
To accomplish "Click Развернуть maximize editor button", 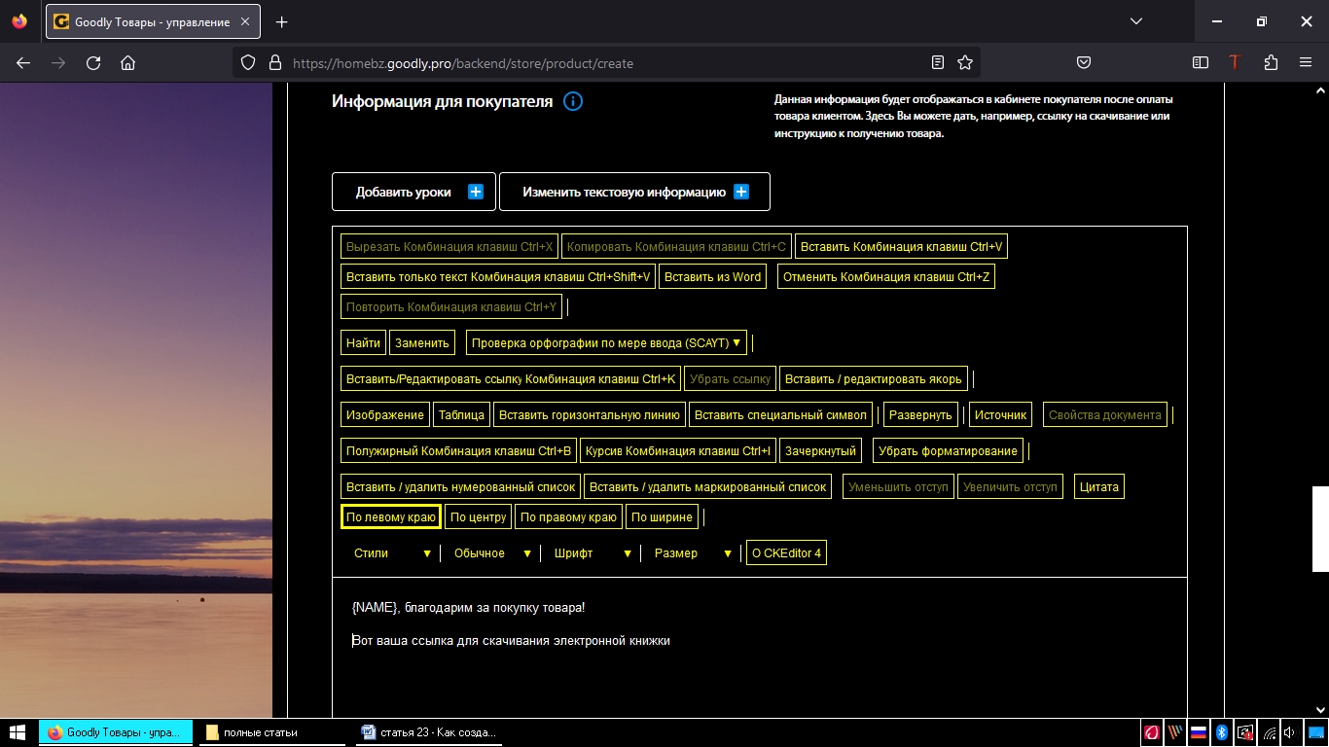I will [921, 415].
